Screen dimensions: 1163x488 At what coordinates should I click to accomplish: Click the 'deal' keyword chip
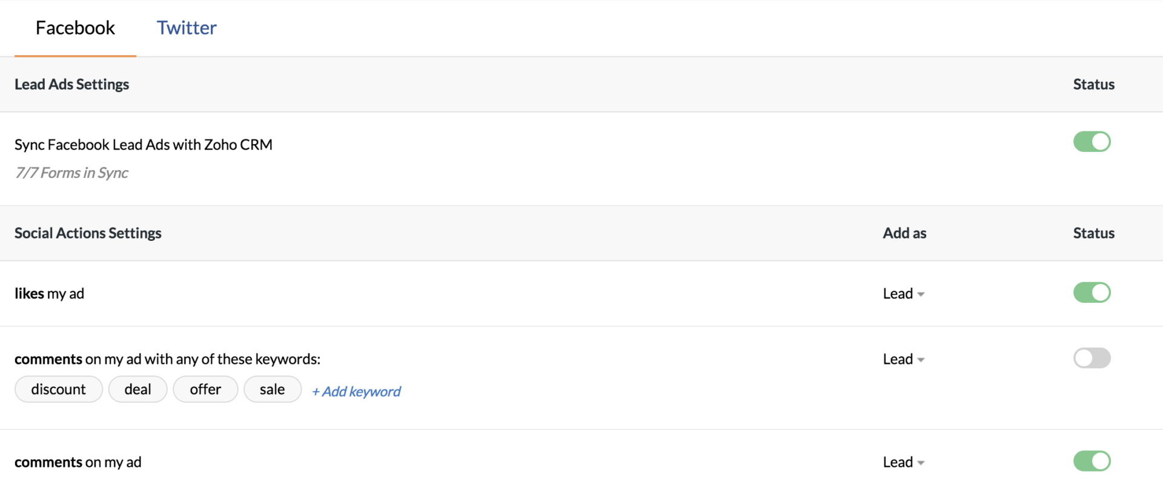click(138, 389)
